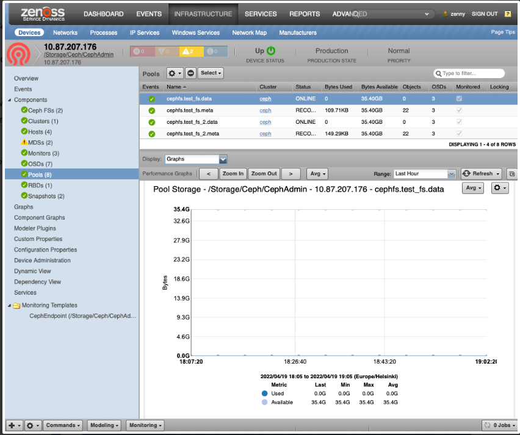
Task: Toggle Monitored checkbox for cephfs.test_fs_2.meta
Action: point(459,134)
